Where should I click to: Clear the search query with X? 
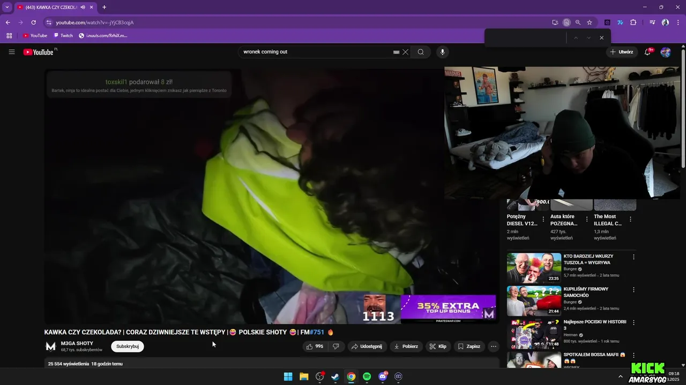pyautogui.click(x=405, y=52)
